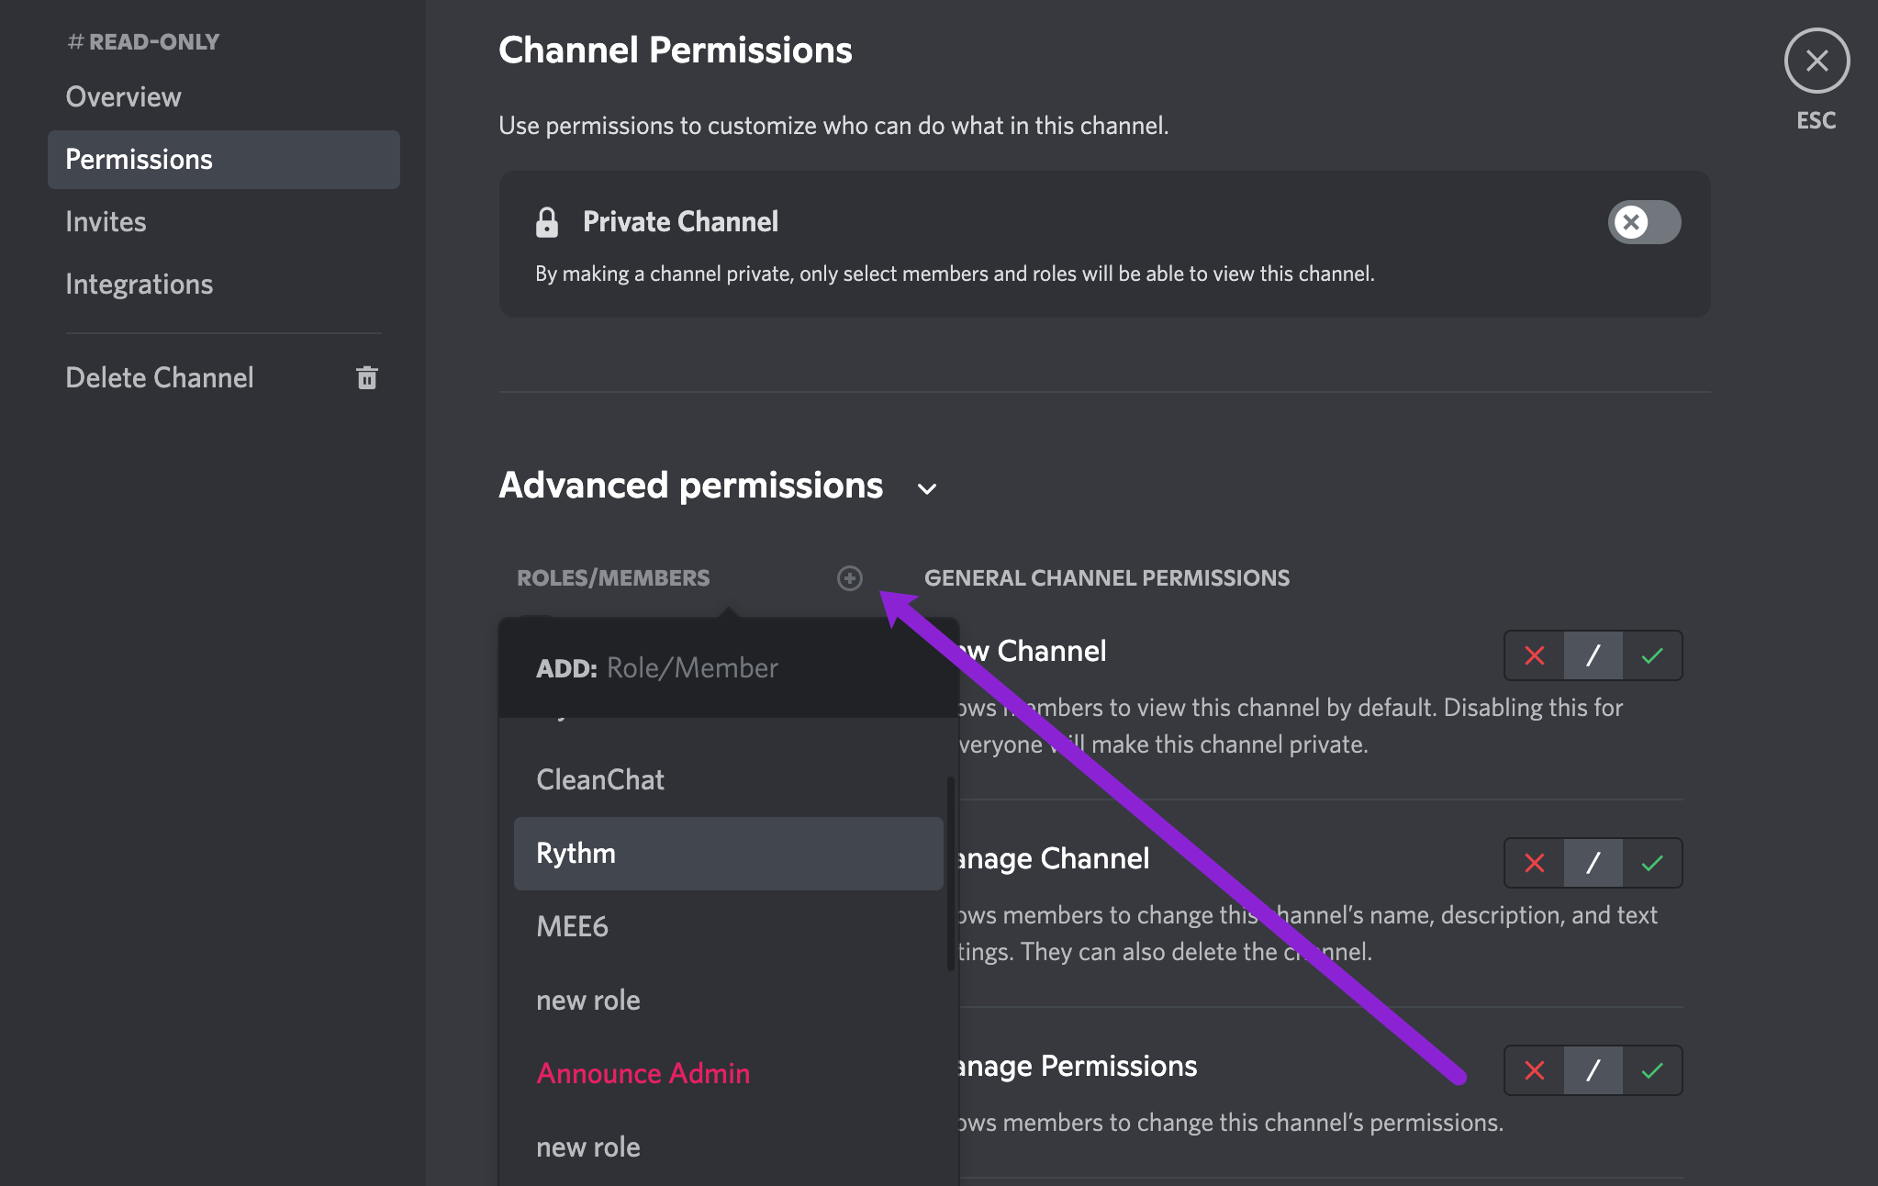Pick Announce Admin role from list

click(643, 1074)
